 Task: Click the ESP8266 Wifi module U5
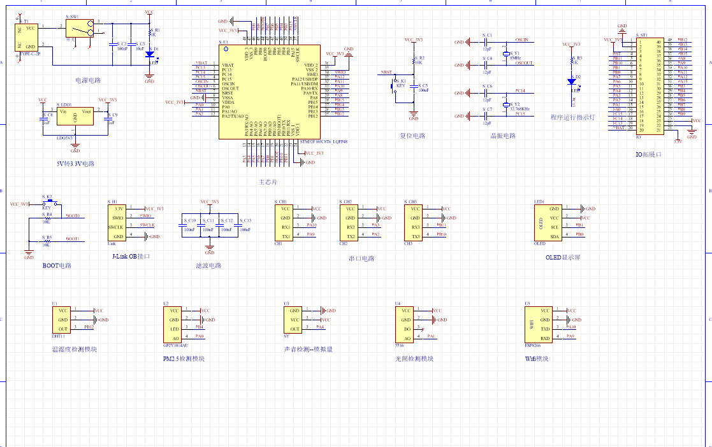[537, 323]
